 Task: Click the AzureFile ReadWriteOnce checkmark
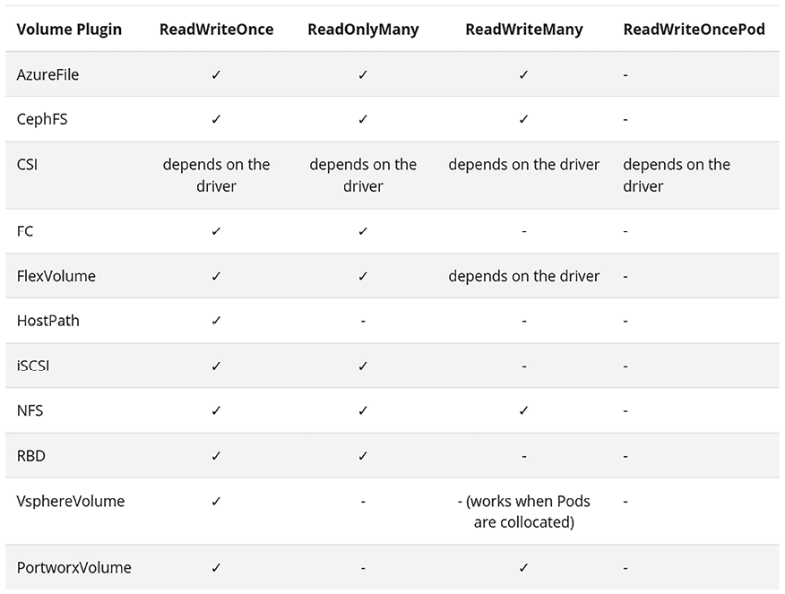point(216,75)
